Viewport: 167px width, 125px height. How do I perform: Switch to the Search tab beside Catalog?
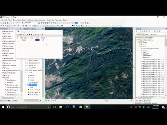[147, 100]
